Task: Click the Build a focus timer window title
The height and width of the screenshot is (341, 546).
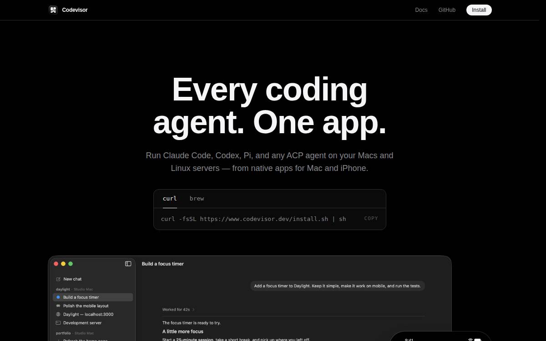Action: pyautogui.click(x=163, y=264)
